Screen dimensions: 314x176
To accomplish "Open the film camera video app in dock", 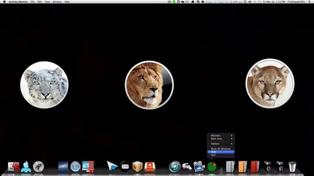I will (199, 166).
